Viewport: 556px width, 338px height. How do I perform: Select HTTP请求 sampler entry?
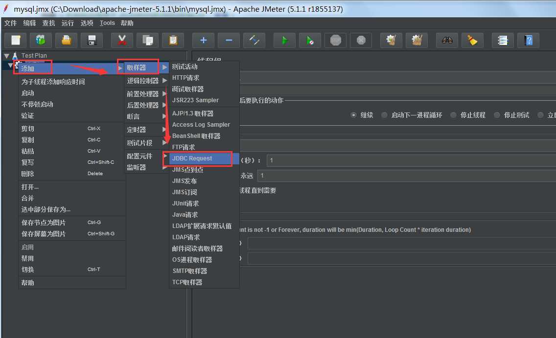(204, 78)
